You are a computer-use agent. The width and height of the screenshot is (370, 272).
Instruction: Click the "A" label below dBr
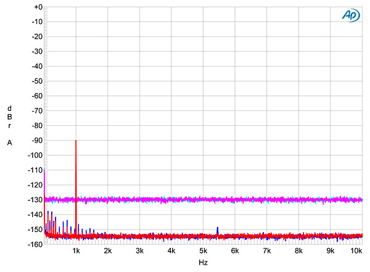click(9, 142)
